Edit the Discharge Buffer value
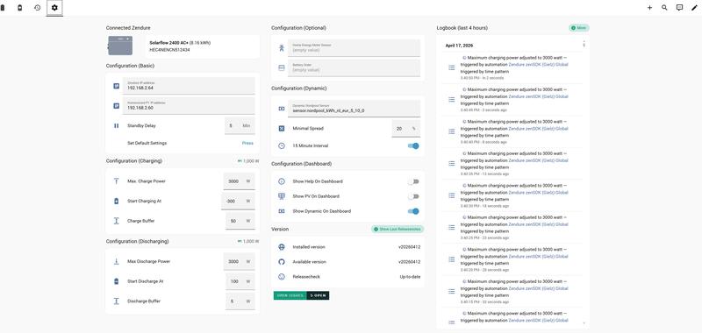 click(x=240, y=301)
